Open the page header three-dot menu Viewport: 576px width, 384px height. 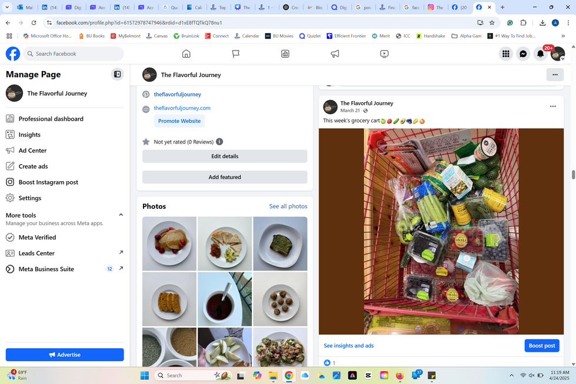555,75
